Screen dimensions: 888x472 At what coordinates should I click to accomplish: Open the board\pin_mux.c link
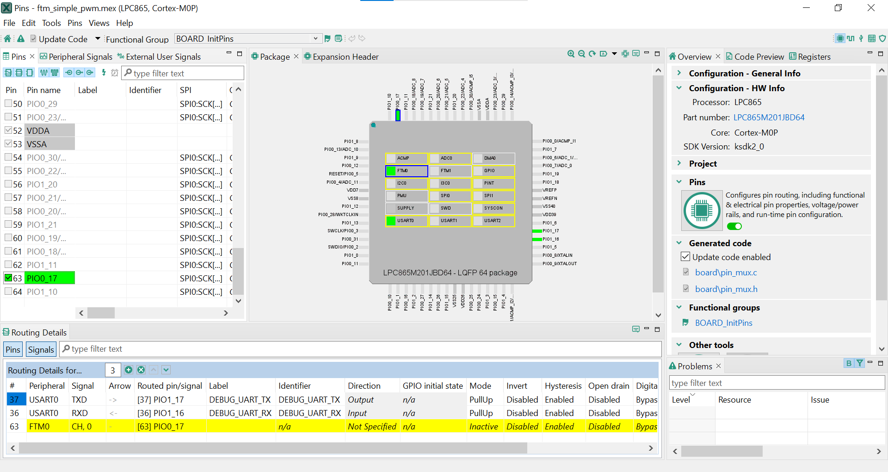point(726,273)
